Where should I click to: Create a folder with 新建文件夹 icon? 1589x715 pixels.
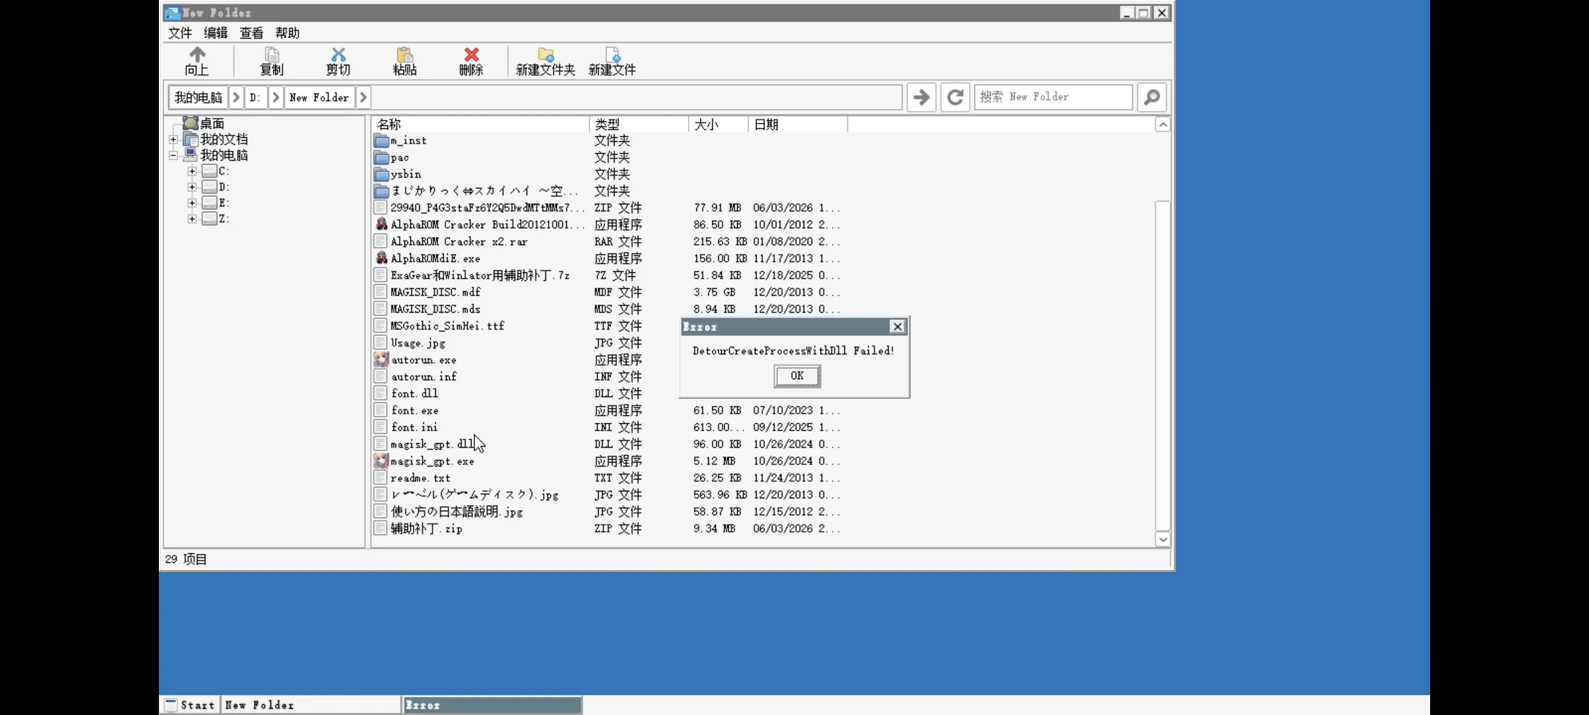tap(545, 54)
